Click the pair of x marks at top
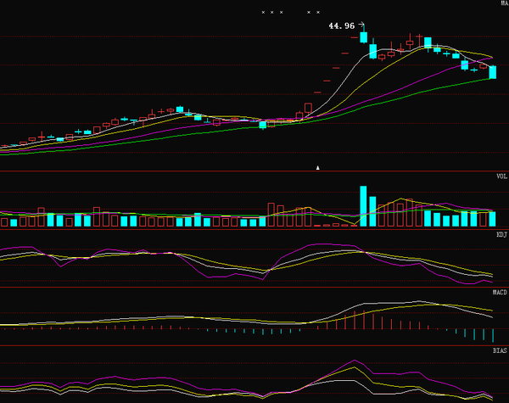The image size is (509, 403). pyautogui.click(x=313, y=12)
